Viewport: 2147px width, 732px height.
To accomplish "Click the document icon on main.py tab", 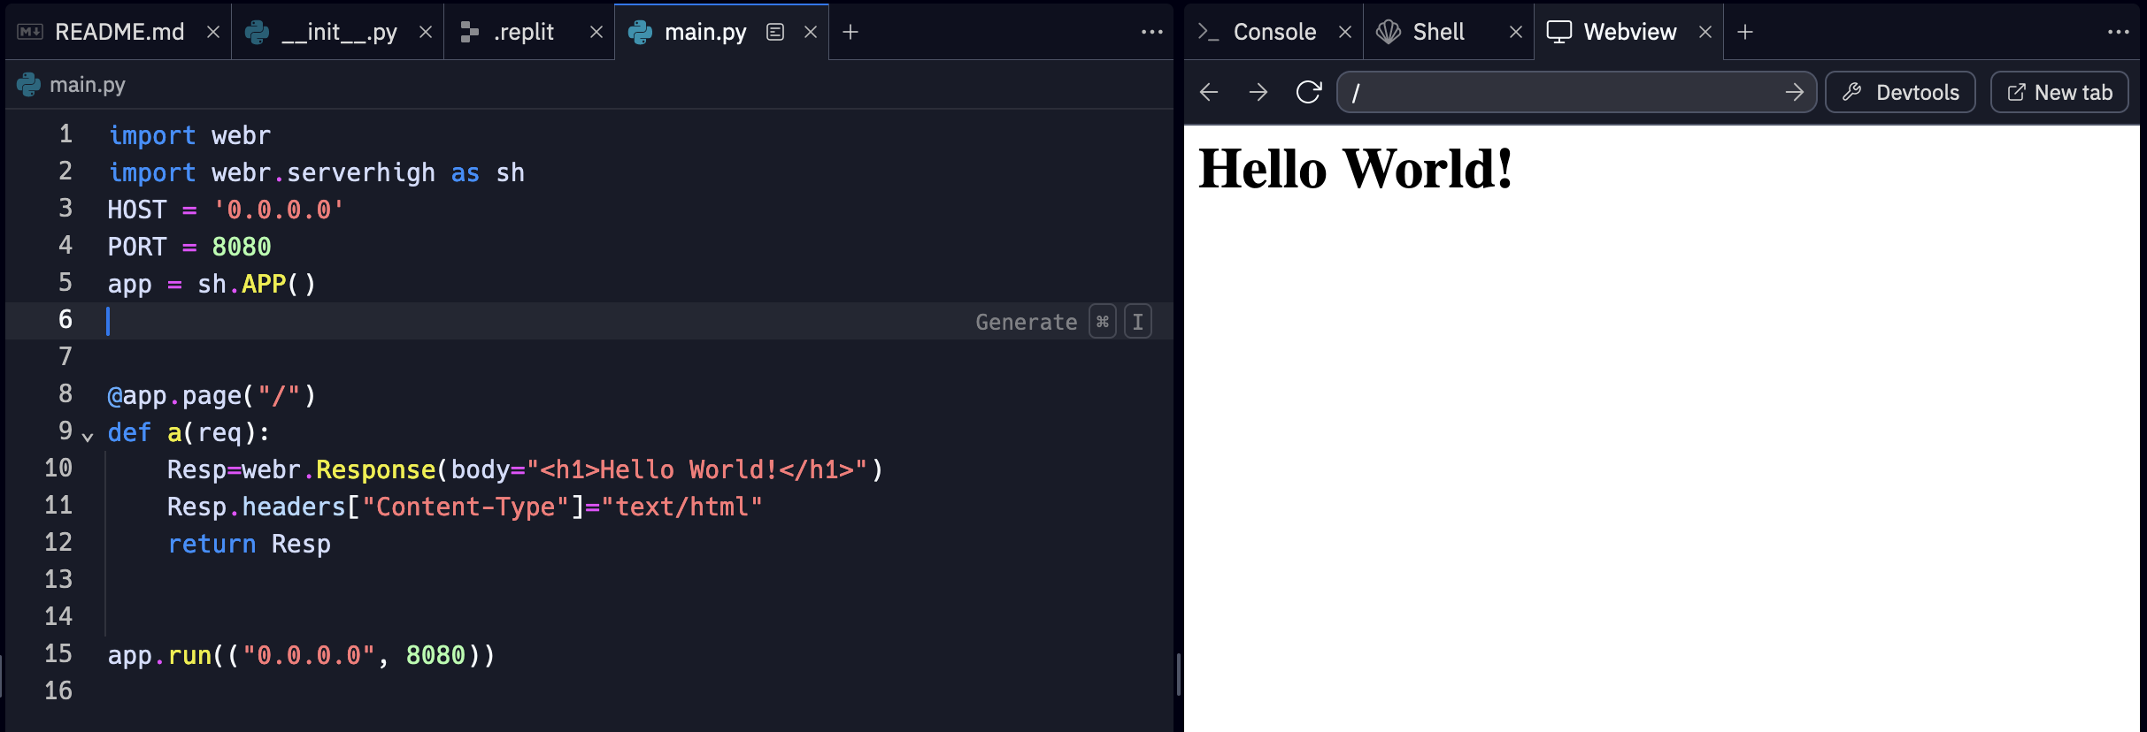I will coord(775,32).
